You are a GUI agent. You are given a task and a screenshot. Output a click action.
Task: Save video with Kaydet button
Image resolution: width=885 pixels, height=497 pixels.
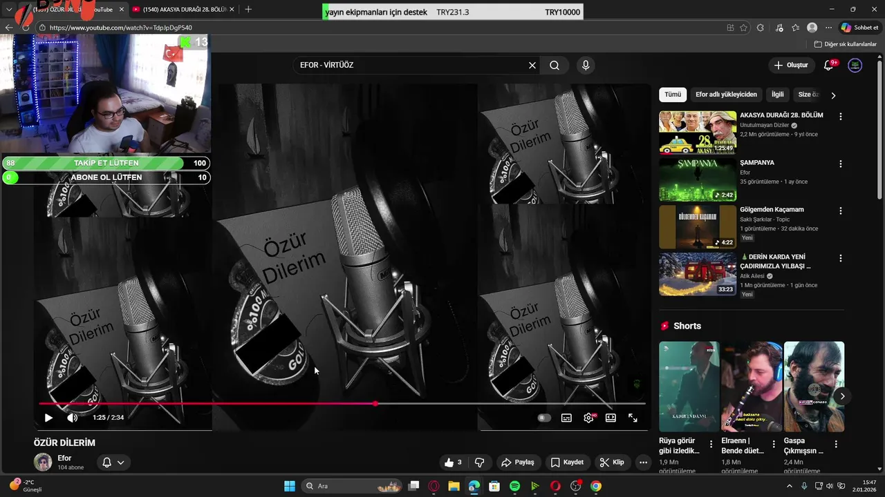(567, 462)
